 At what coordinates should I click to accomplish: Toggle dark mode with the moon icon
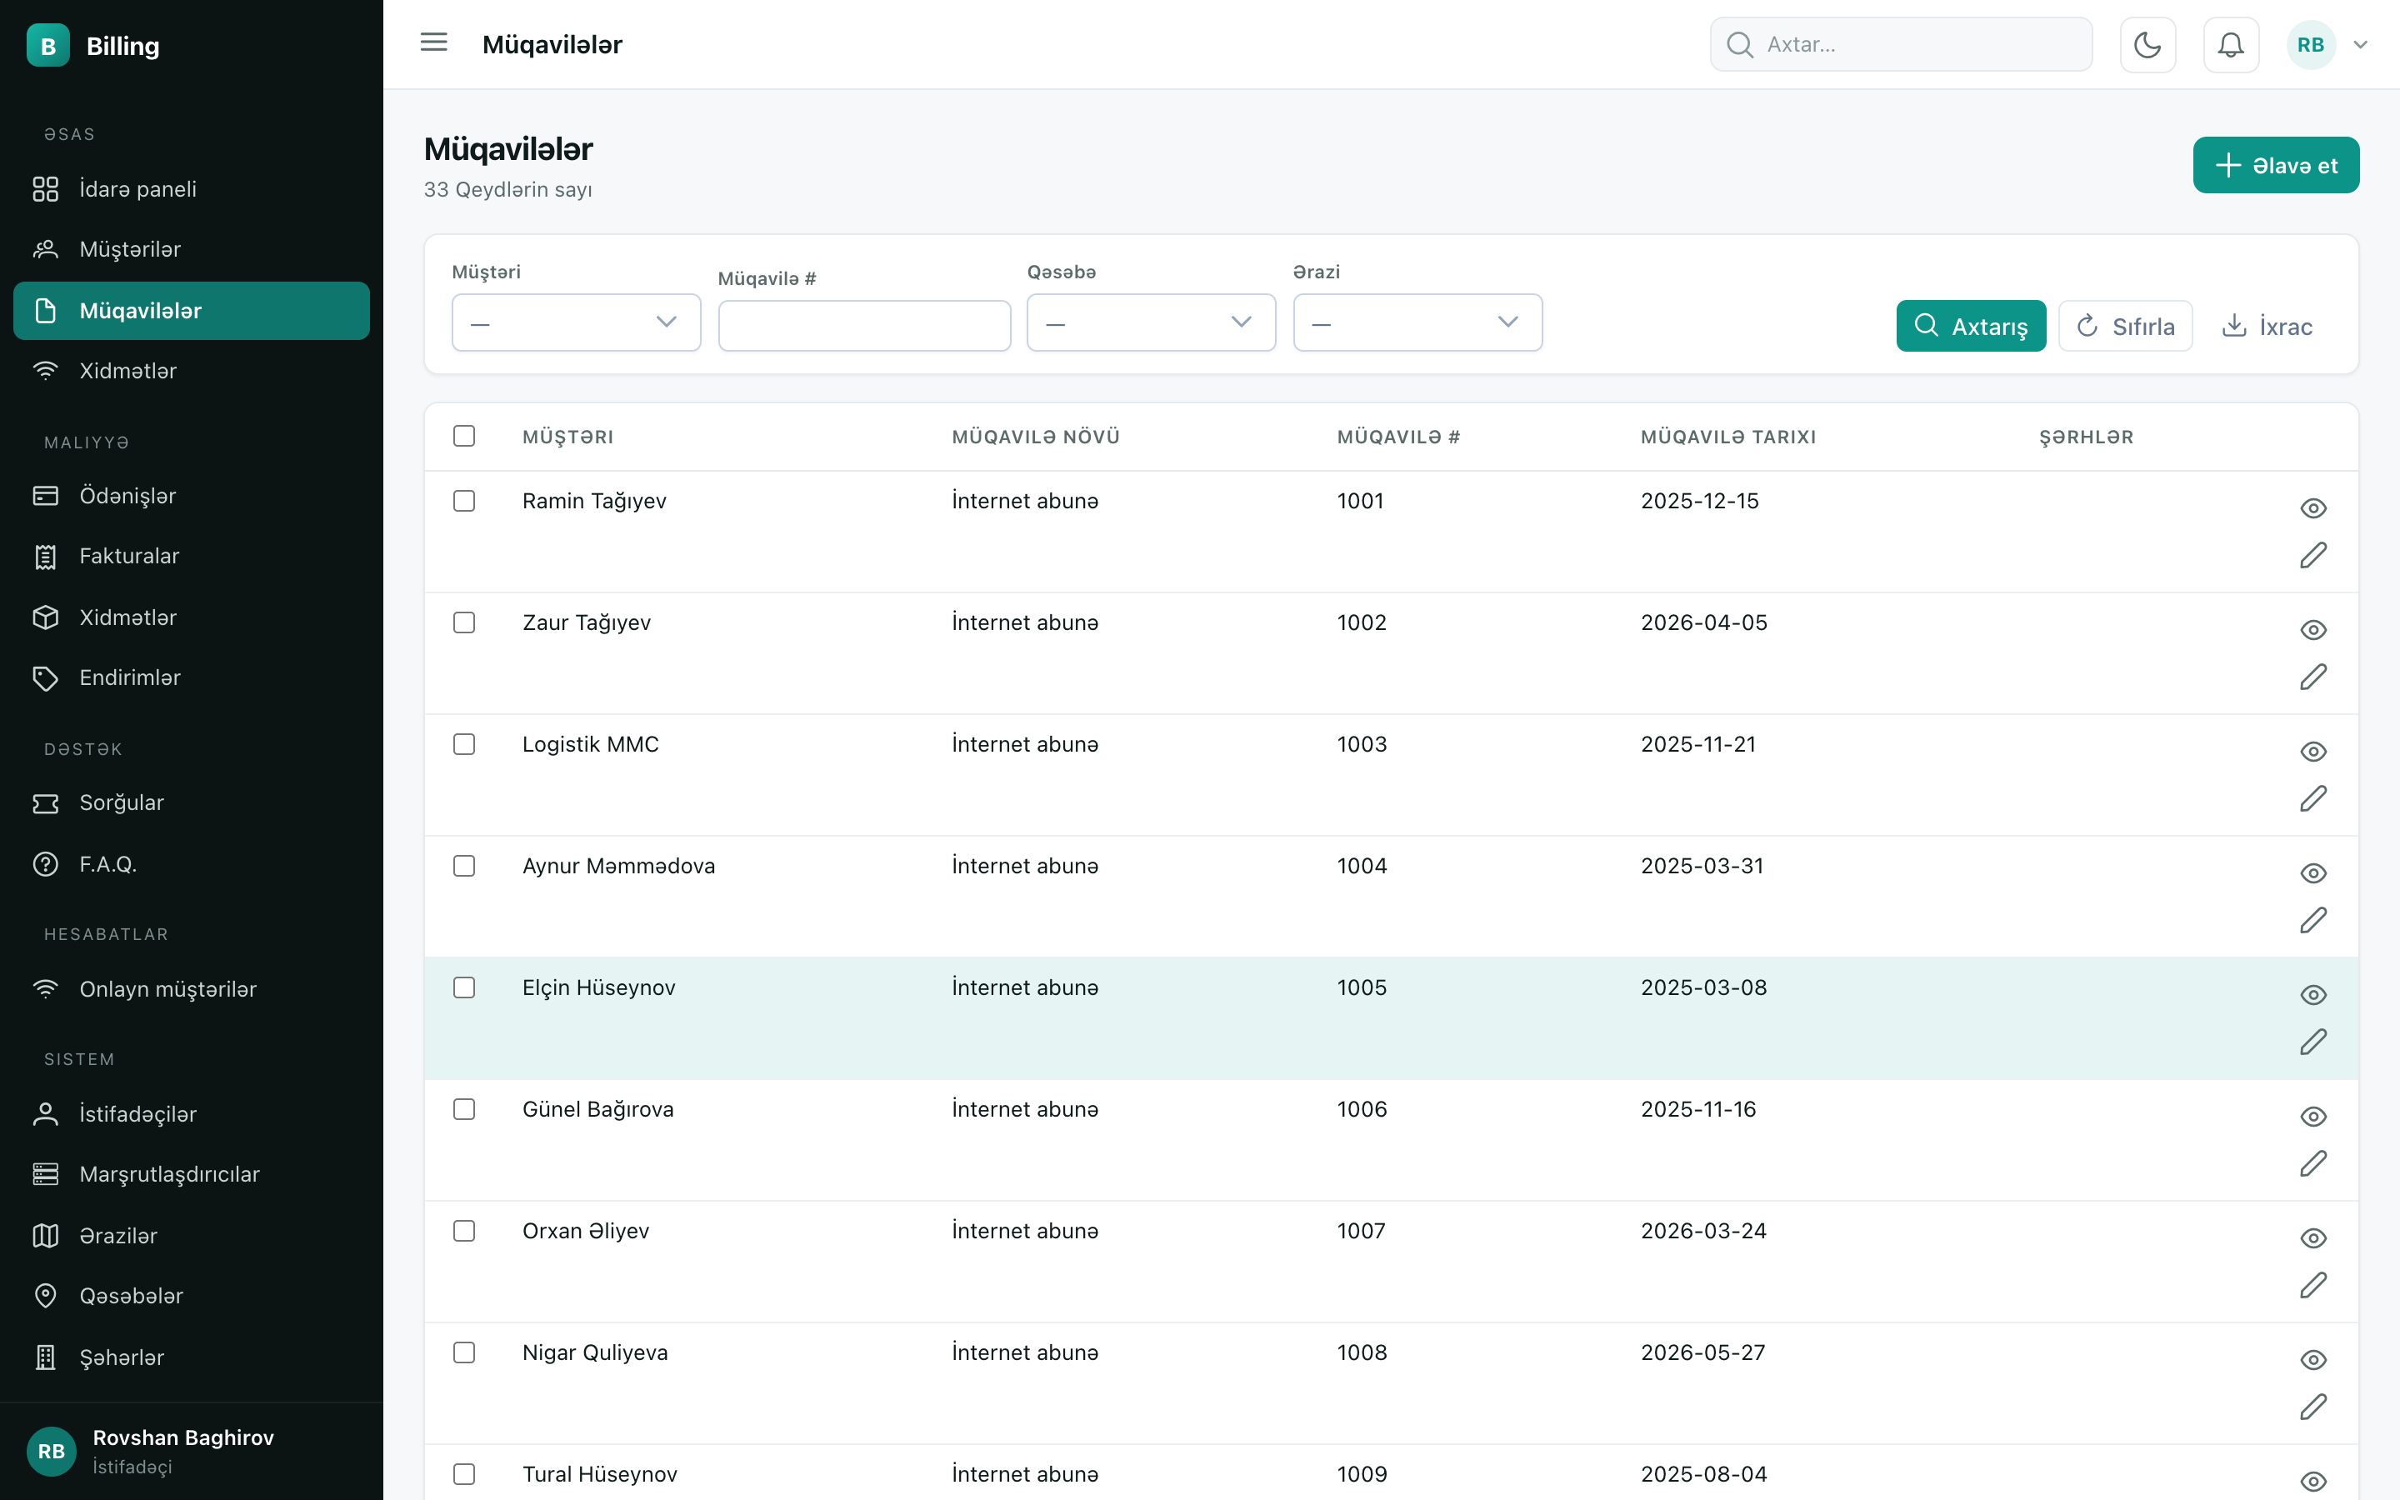point(2147,45)
